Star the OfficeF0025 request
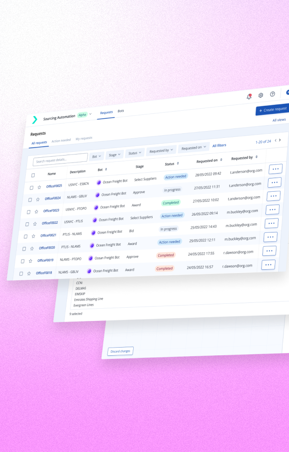Viewport: 289px width, 452px height. point(39,187)
